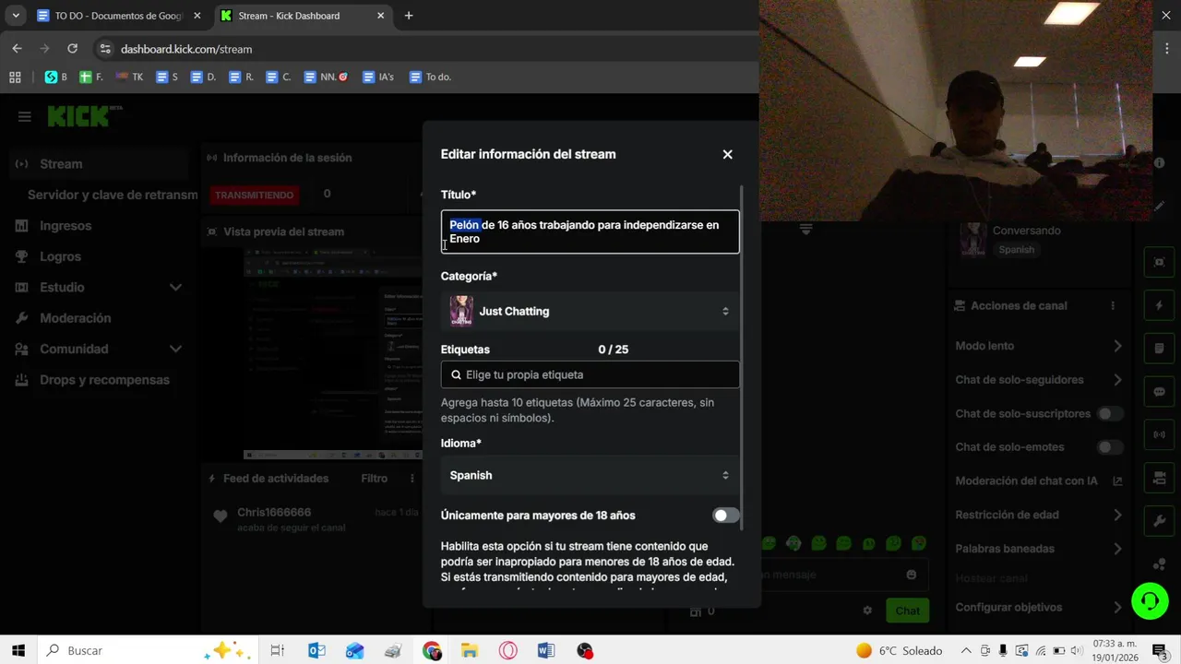This screenshot has width=1181, height=664.
Task: Close the Stream - Kick Dashboard tab
Action: (x=380, y=16)
